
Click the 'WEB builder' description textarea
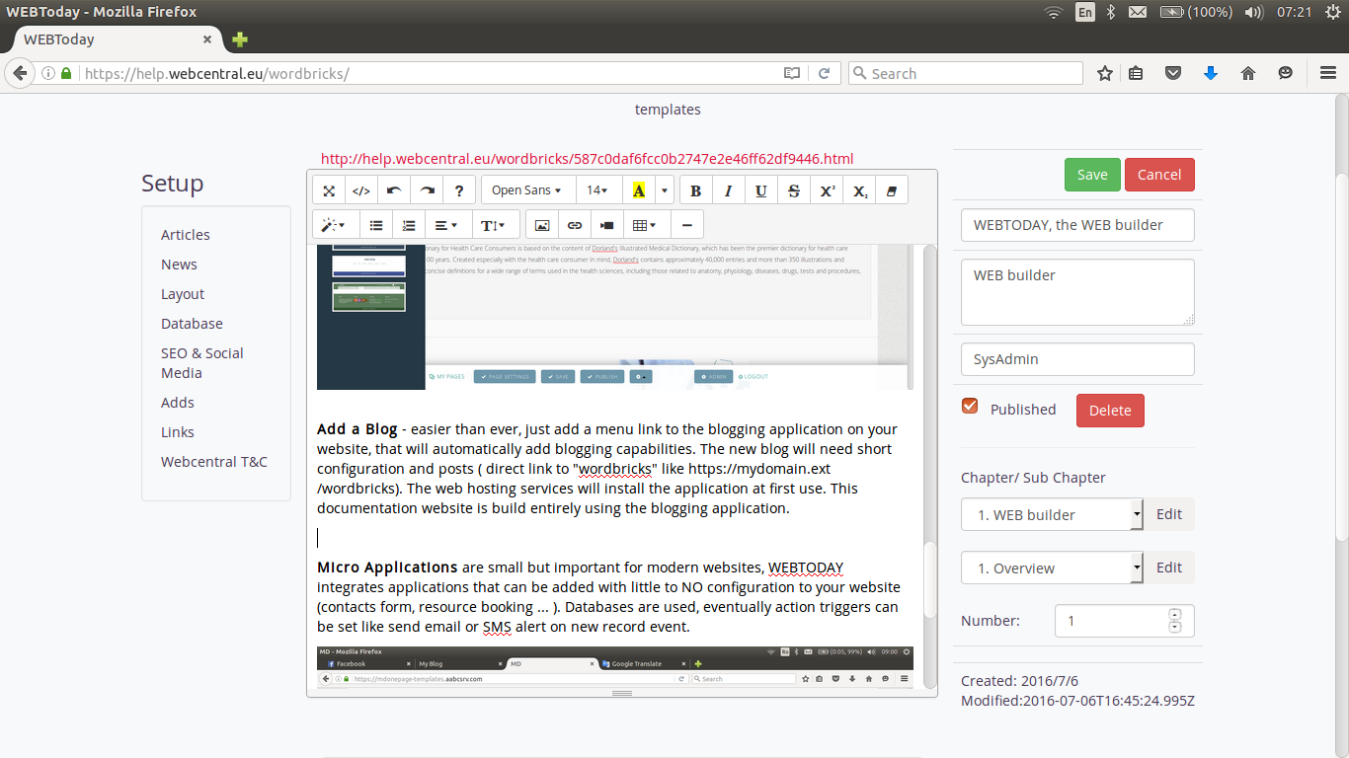(1077, 292)
